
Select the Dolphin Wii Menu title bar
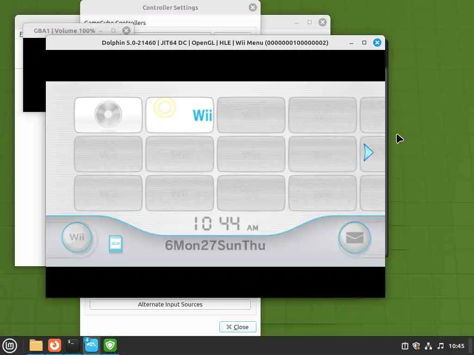215,43
